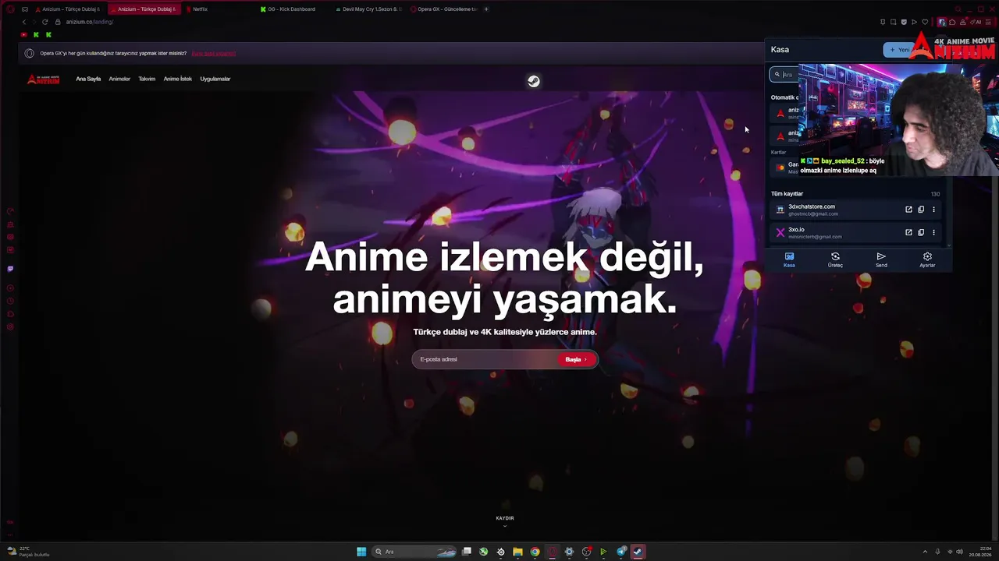999x561 pixels.
Task: Show hidden system tray icons
Action: pos(925,552)
